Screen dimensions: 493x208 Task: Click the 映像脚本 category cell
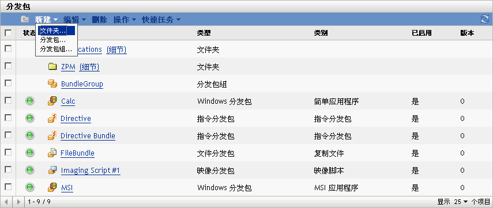point(329,171)
